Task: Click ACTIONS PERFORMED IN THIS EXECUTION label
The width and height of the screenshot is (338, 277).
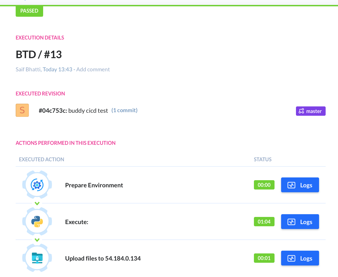Action: coord(66,143)
